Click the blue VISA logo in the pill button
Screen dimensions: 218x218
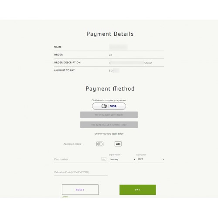113,106
